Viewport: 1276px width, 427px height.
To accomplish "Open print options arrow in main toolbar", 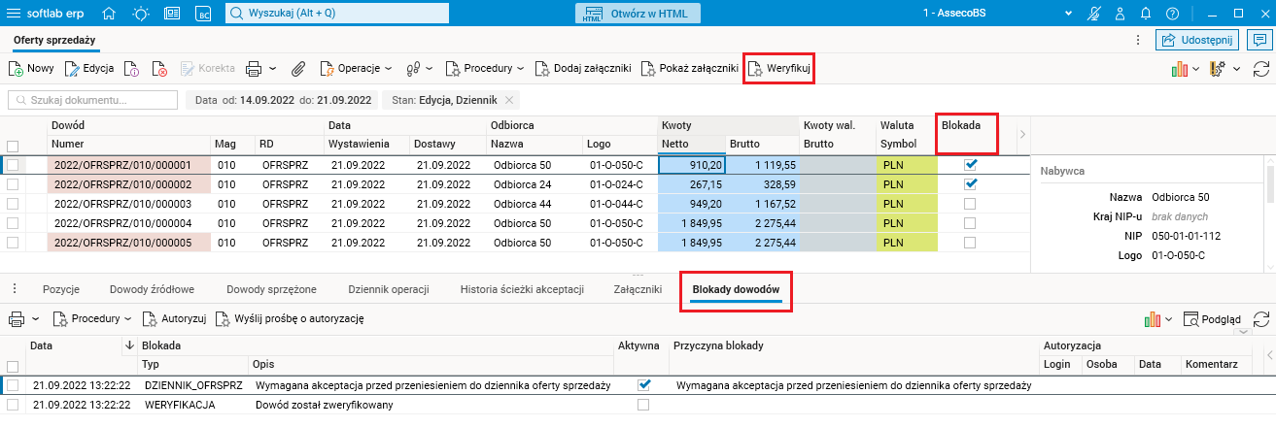I will [x=272, y=69].
